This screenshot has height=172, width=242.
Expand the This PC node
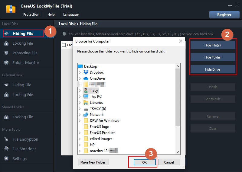tap(80, 97)
